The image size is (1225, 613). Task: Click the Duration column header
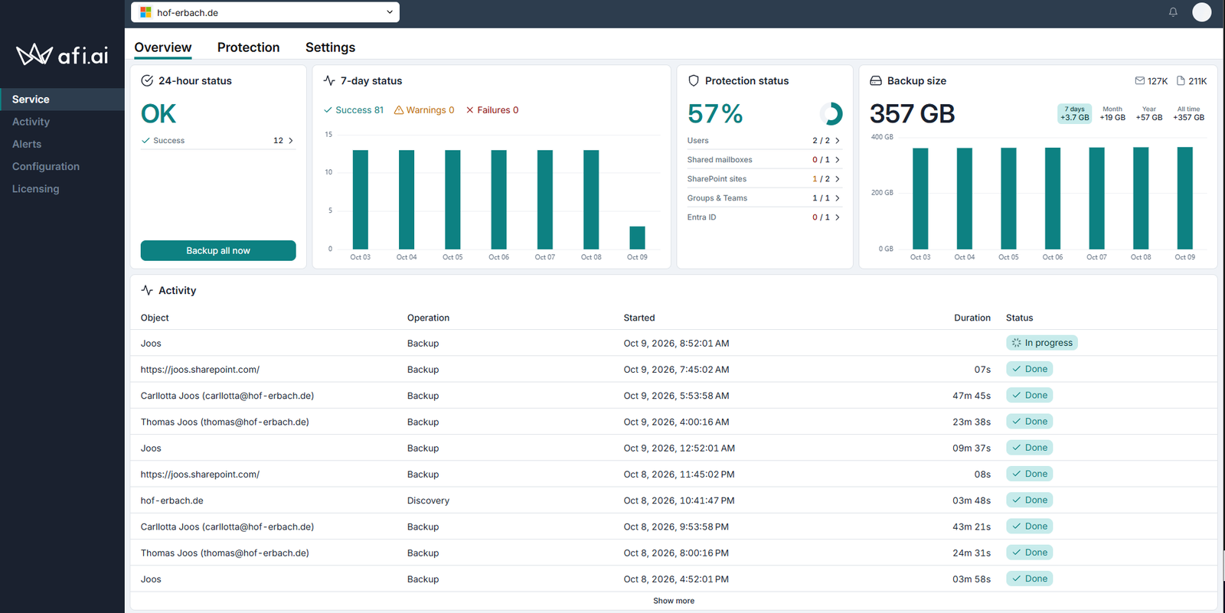pos(972,318)
